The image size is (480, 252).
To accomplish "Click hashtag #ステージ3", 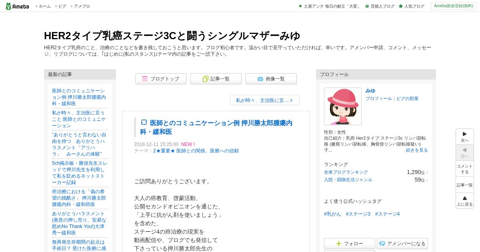I will pos(358,214).
